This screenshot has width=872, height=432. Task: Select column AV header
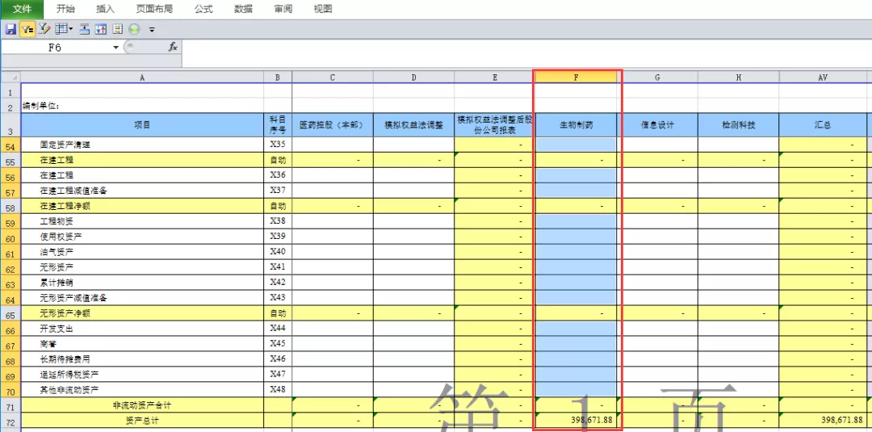823,78
